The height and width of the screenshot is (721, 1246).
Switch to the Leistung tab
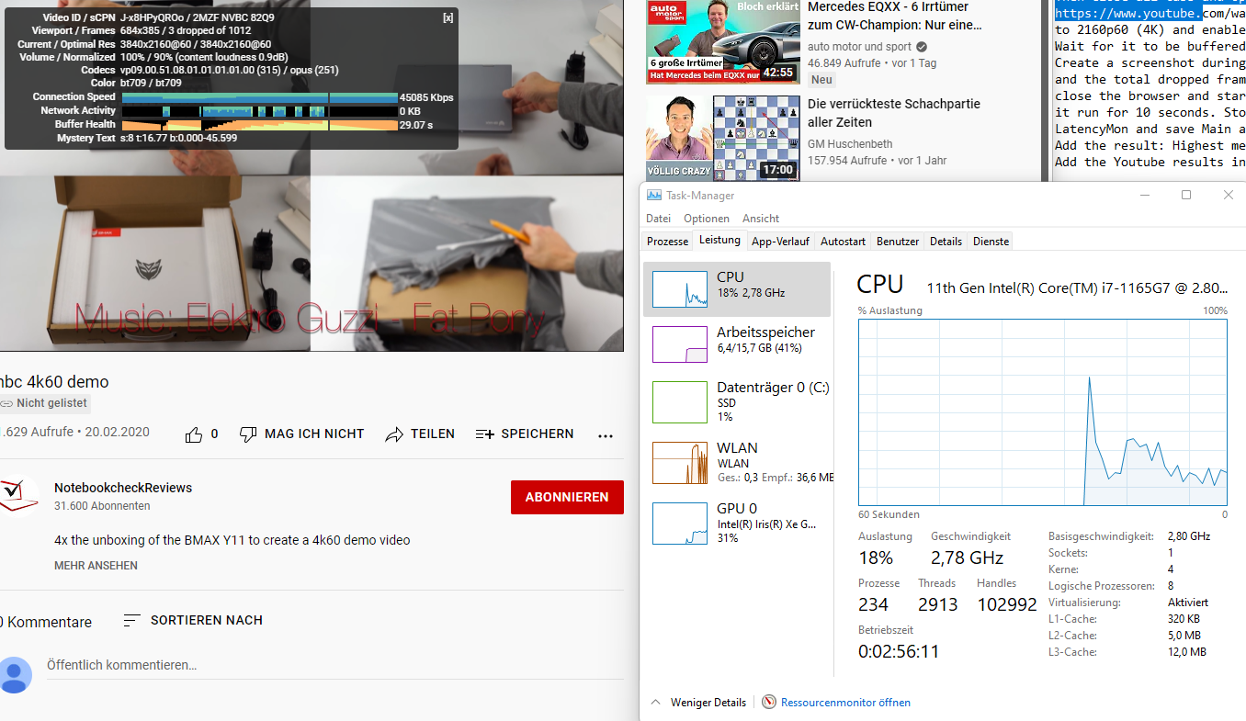(719, 241)
